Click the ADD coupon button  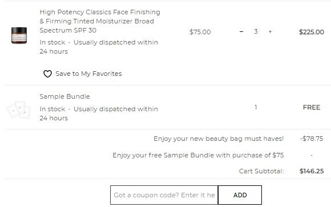click(240, 195)
